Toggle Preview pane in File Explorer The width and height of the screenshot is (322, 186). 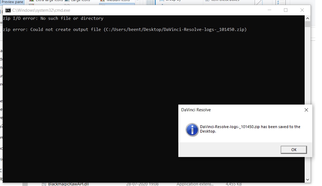[x=12, y=2]
